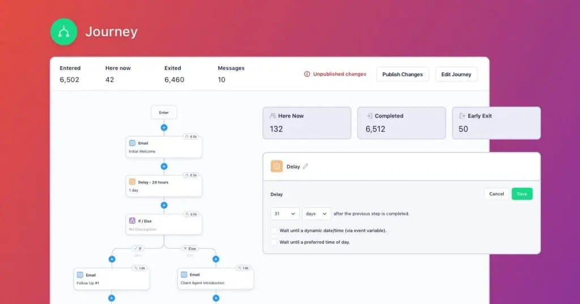Add a step below Follow Up #1
This screenshot has width=580, height=304.
click(112, 298)
